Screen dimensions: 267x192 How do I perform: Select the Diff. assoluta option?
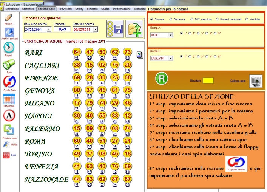tap(192, 19)
